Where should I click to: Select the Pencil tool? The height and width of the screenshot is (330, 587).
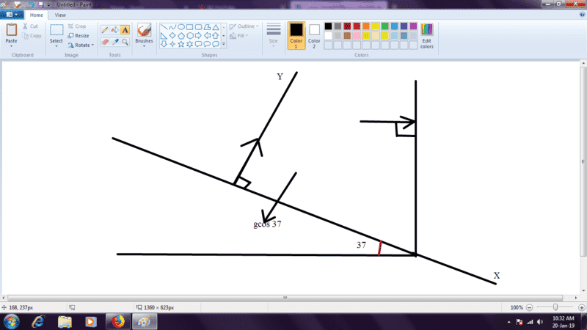coord(104,30)
